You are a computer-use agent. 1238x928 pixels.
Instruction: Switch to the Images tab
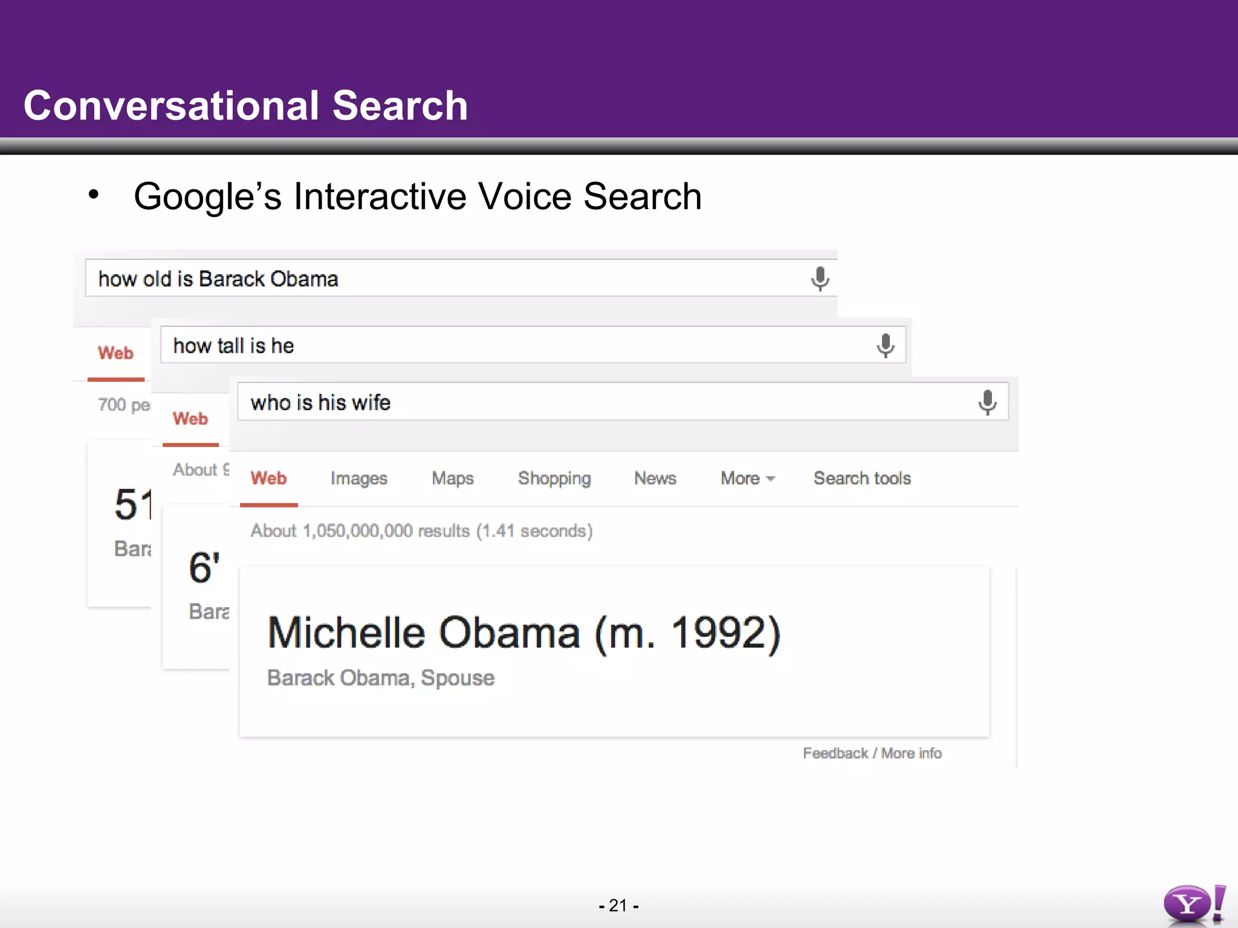point(358,478)
